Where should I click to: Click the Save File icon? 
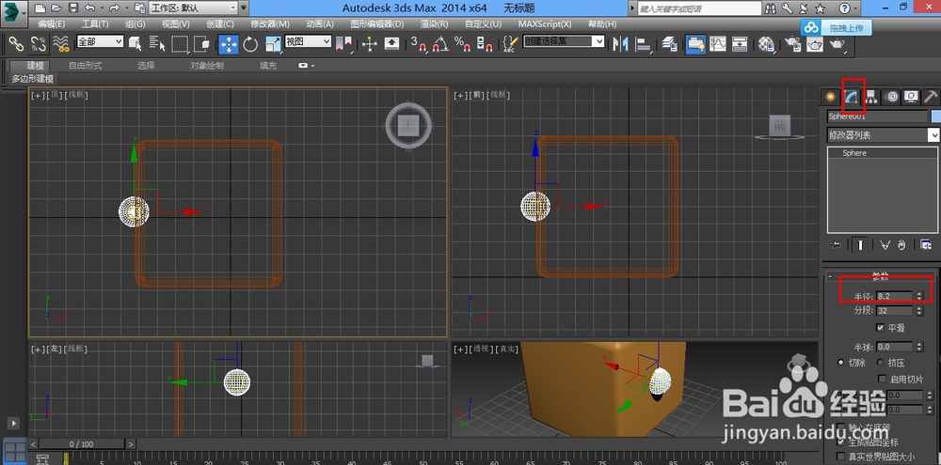tap(73, 8)
